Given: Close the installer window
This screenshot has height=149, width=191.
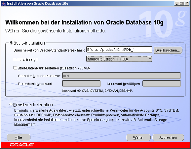Looking at the screenshot, I should point(187,4).
